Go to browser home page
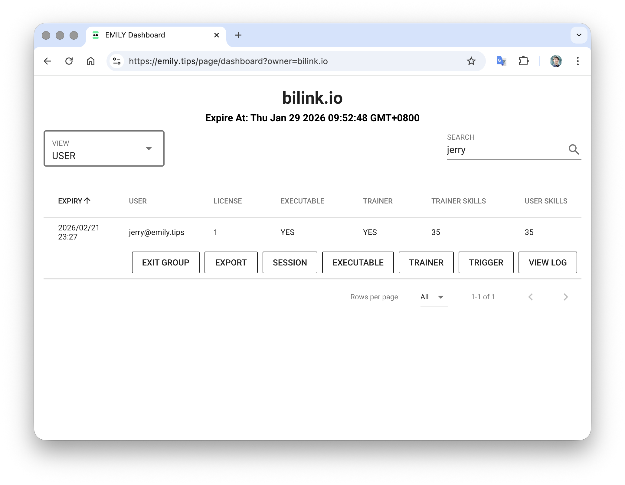This screenshot has height=485, width=625. click(91, 61)
